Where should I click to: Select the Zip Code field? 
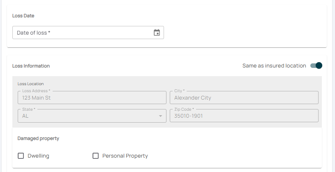[244, 116]
